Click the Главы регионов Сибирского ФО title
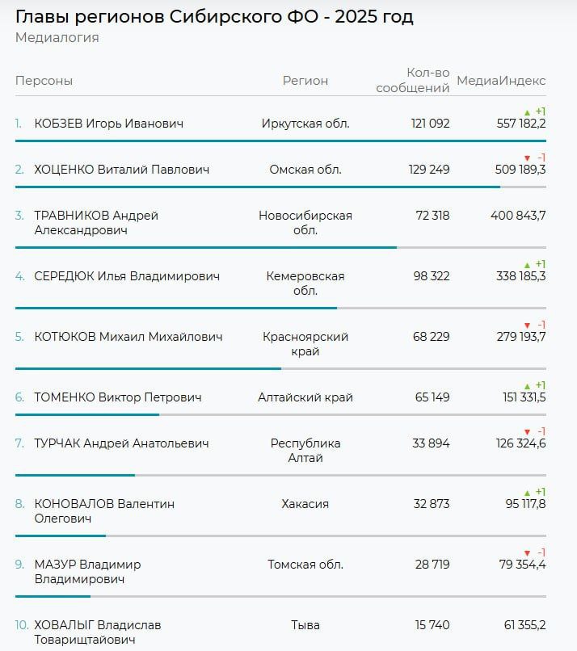 (x=214, y=16)
